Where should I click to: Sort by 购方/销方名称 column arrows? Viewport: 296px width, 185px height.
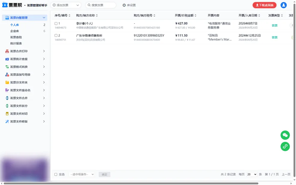(97, 16)
